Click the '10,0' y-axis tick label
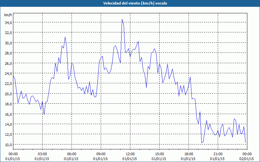This screenshot has height=162, width=260. [x=8, y=145]
